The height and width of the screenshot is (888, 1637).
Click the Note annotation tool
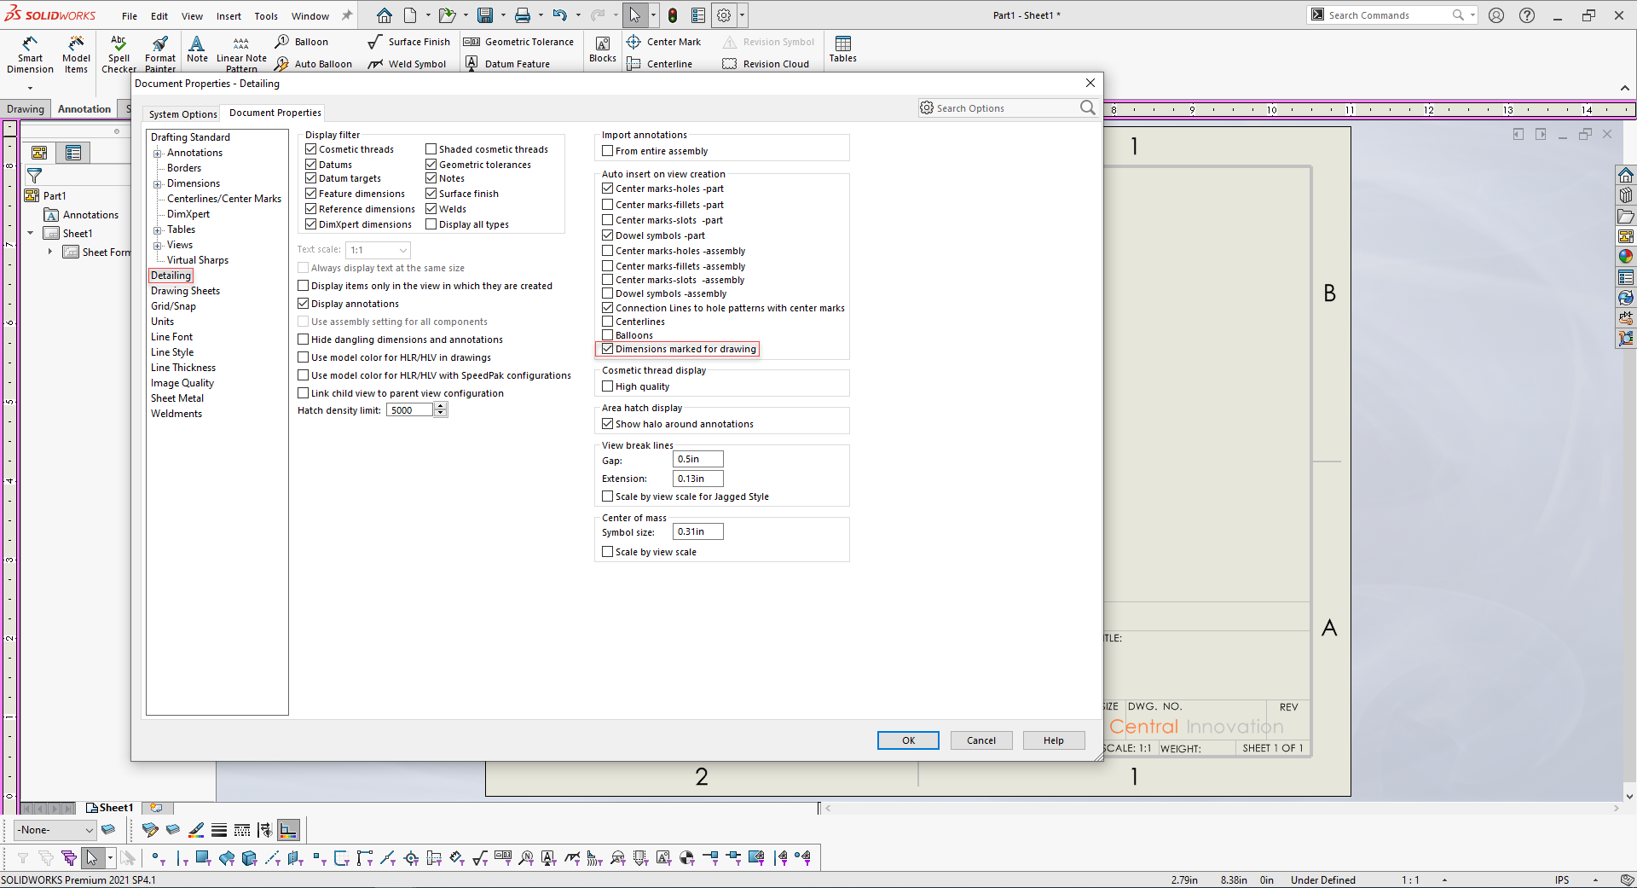tap(197, 49)
